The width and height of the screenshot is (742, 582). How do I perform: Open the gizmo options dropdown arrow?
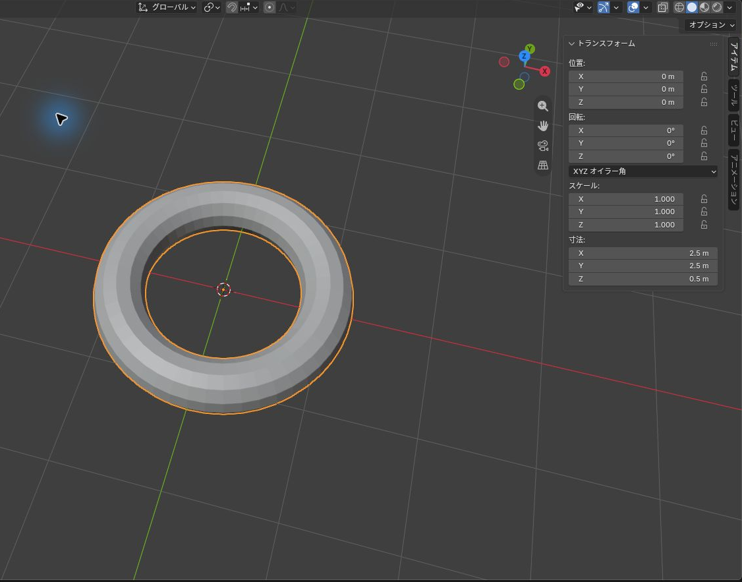[616, 7]
